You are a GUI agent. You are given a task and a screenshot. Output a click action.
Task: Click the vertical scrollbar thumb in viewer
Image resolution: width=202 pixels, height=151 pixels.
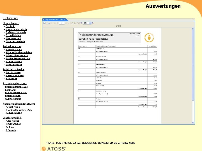pyautogui.click(x=193, y=65)
